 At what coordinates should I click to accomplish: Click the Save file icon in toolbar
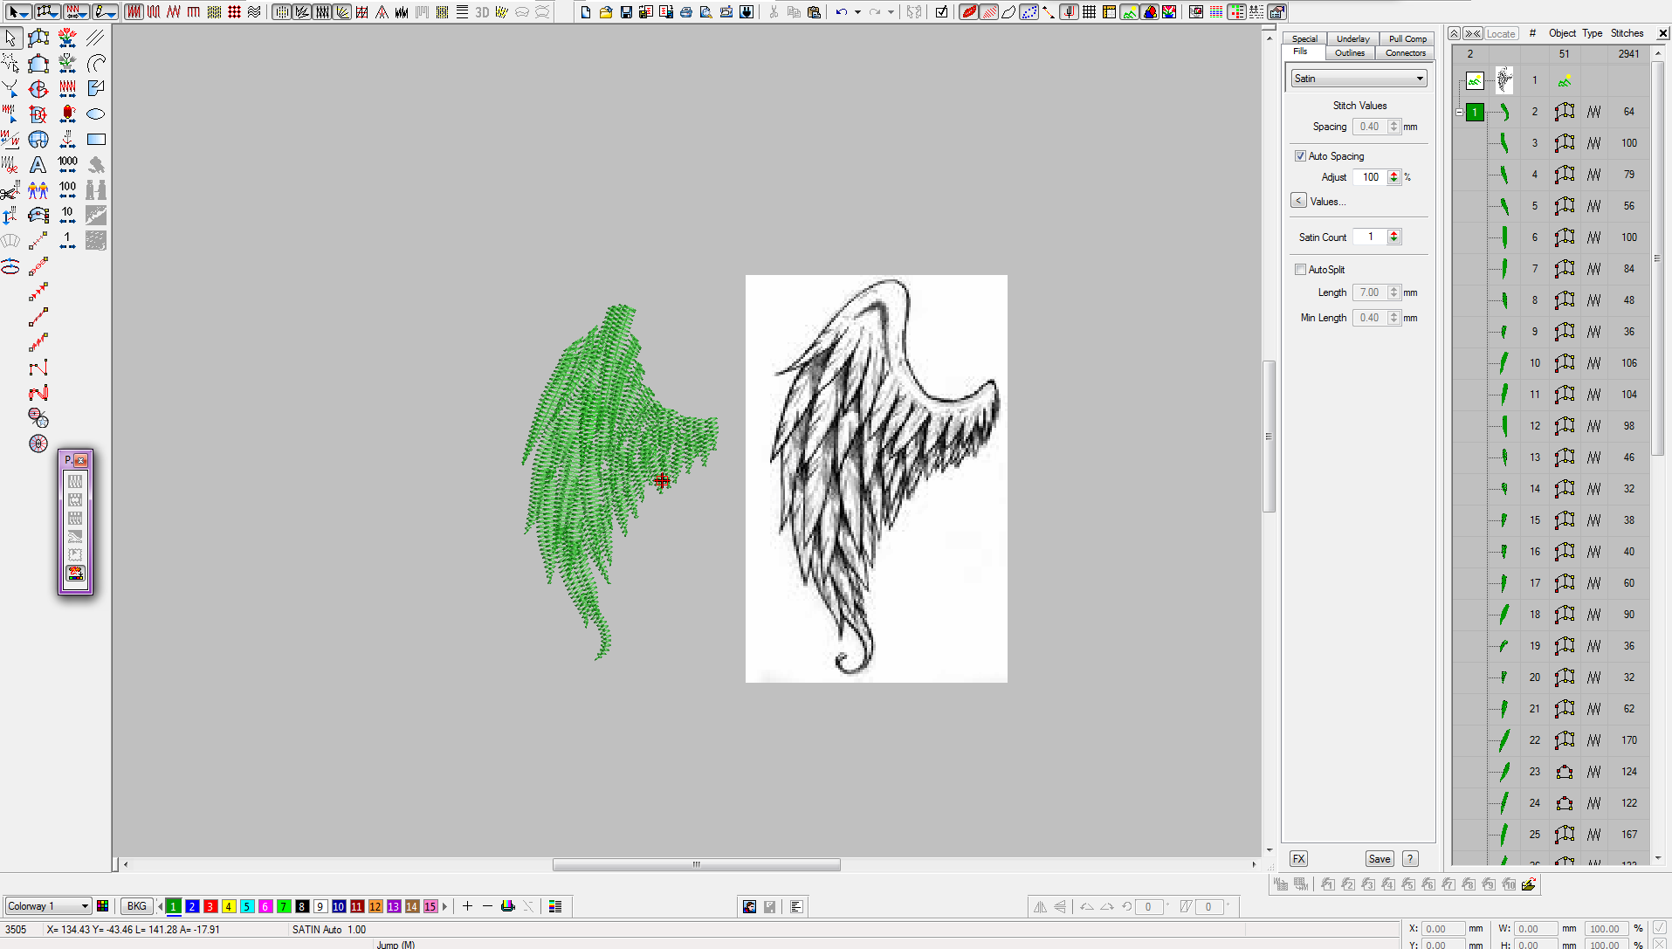[626, 12]
